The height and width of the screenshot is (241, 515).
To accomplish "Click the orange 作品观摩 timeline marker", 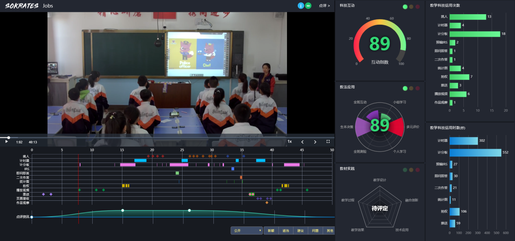I will pos(267,202).
